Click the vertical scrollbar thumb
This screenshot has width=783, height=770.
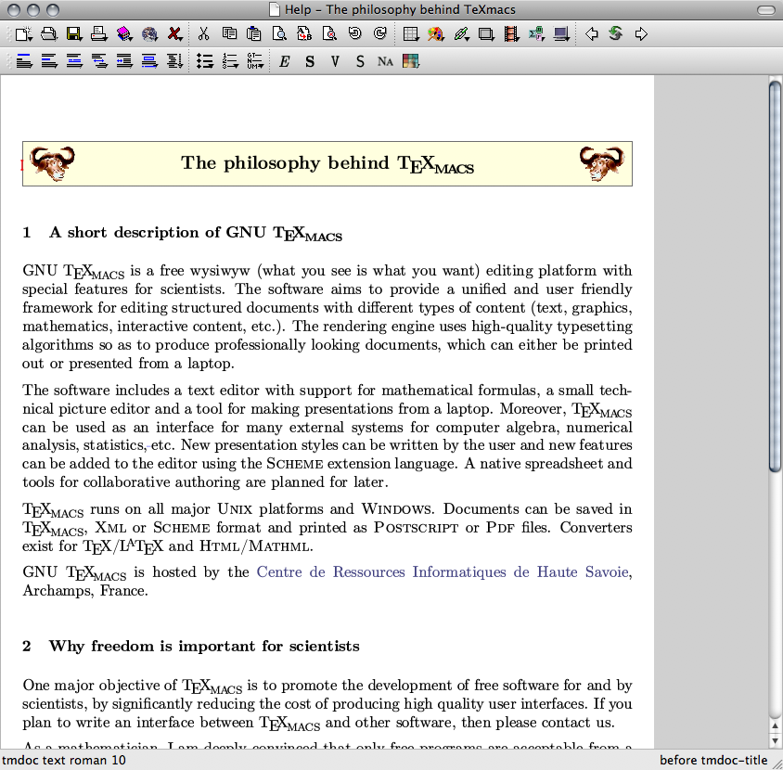pos(775,276)
